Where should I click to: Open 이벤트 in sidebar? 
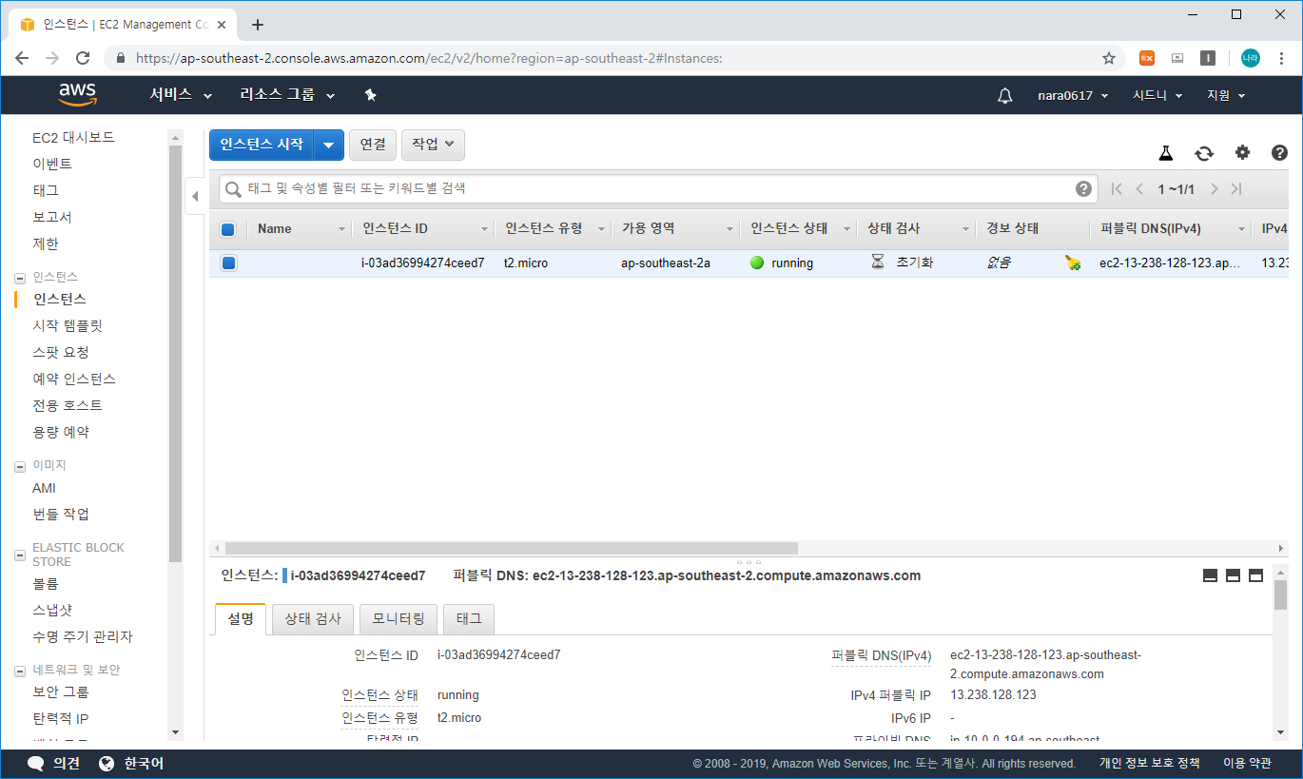tap(52, 164)
